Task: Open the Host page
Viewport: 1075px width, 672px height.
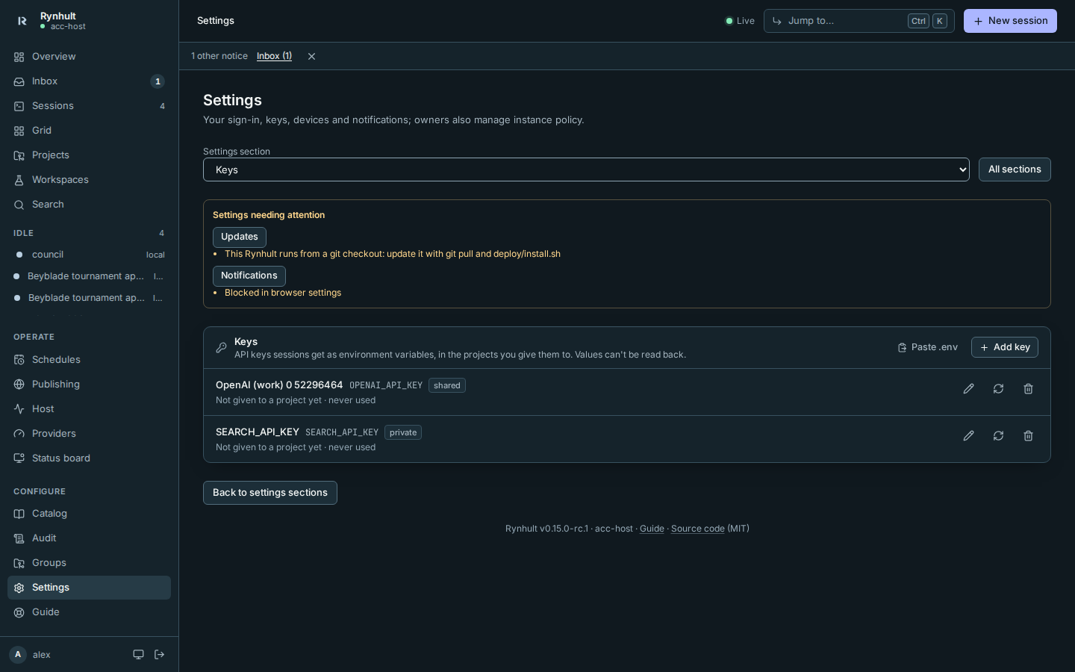Action: coord(89,409)
